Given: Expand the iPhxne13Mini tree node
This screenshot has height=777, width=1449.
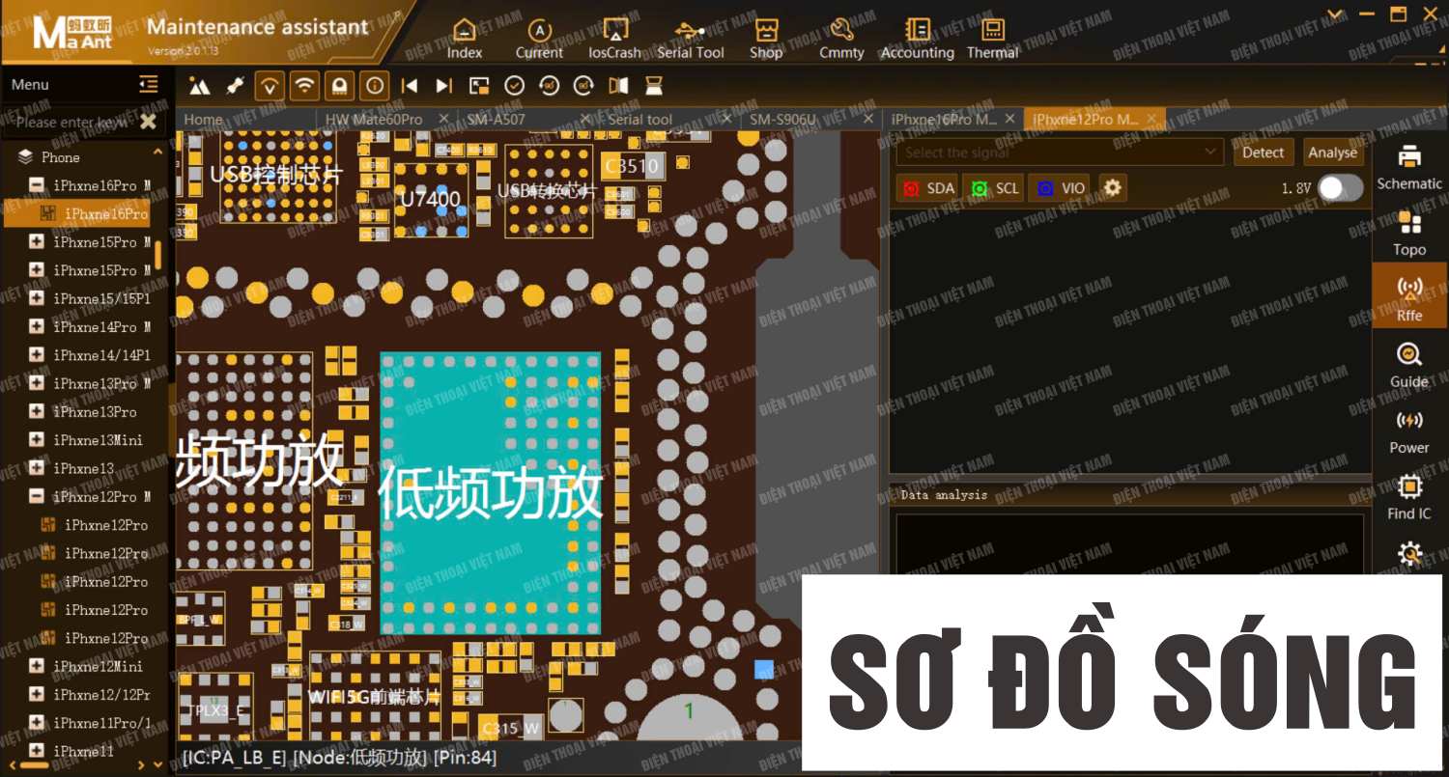Looking at the screenshot, I should tap(37, 440).
